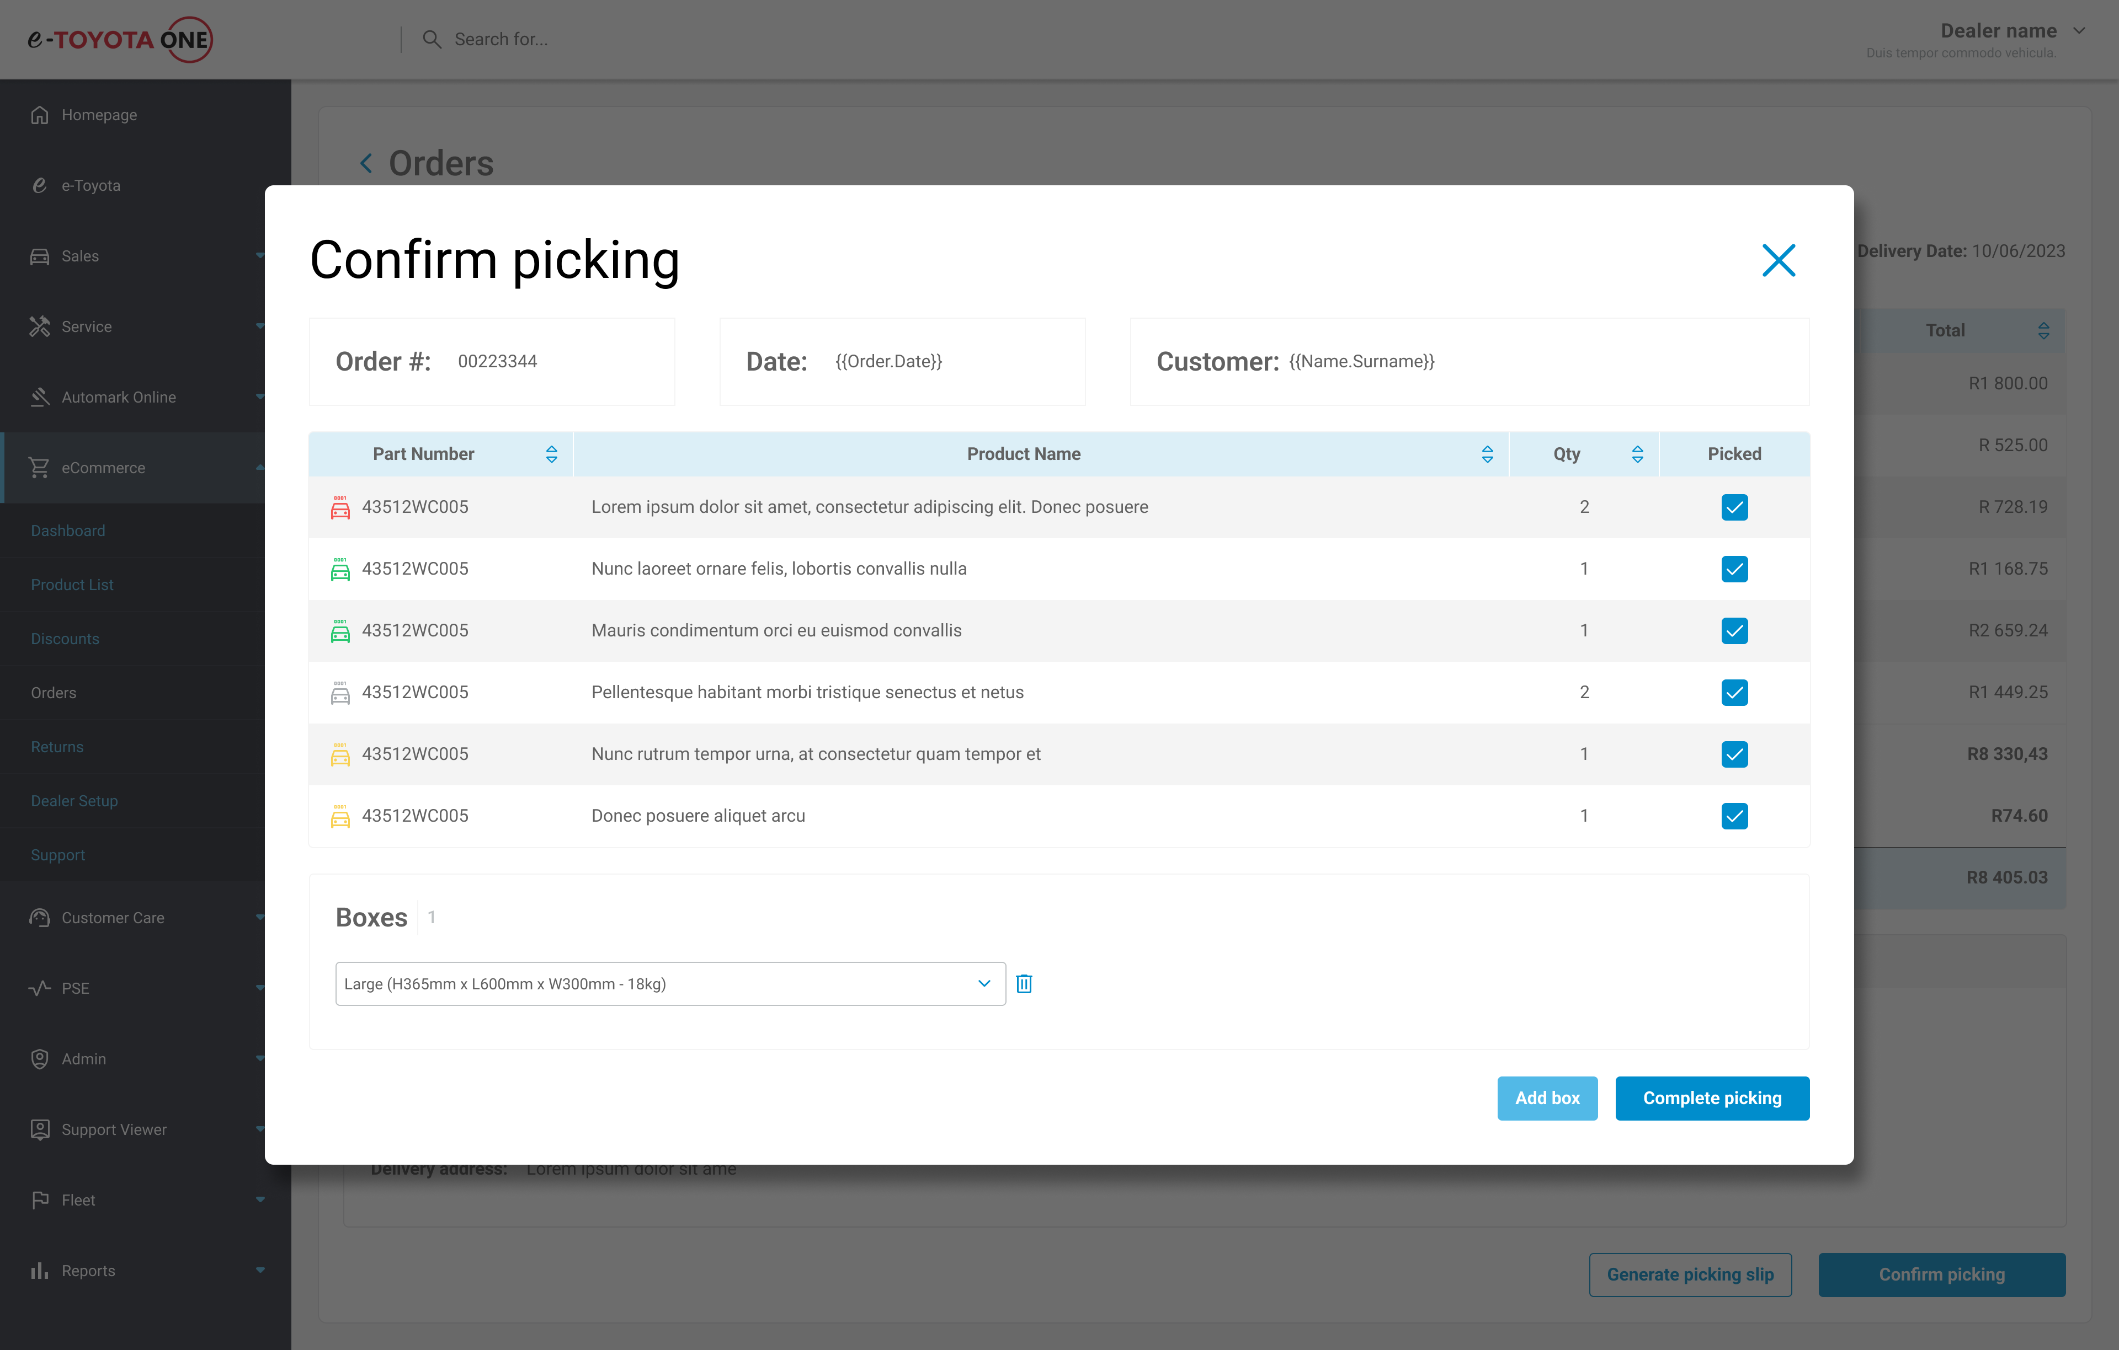Uncheck Picked for Donec posuere aliquet arcu
Viewport: 2119px width, 1350px height.
point(1734,816)
